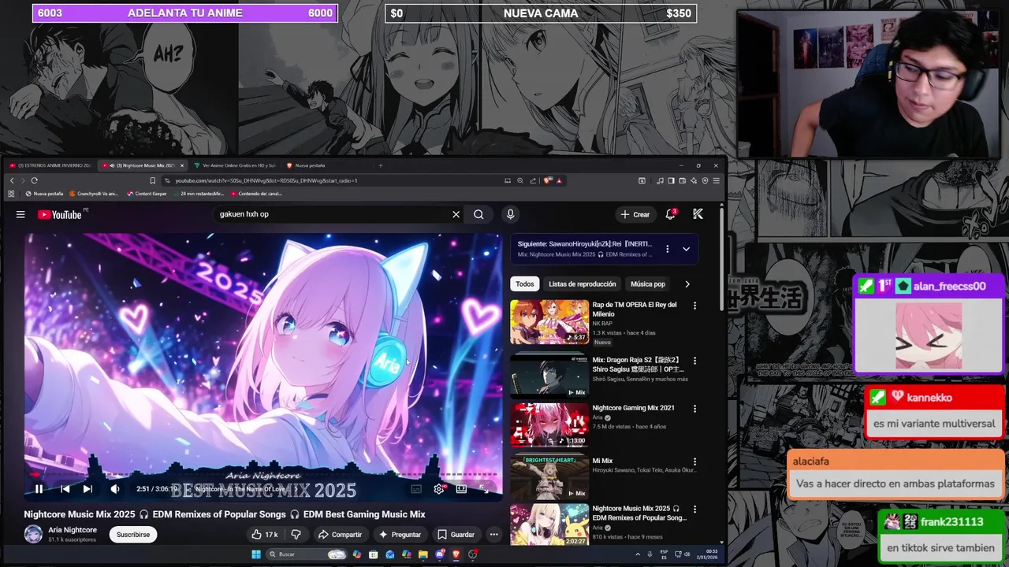
Task: Open Aria Nightcore channel avatar
Action: 33,535
